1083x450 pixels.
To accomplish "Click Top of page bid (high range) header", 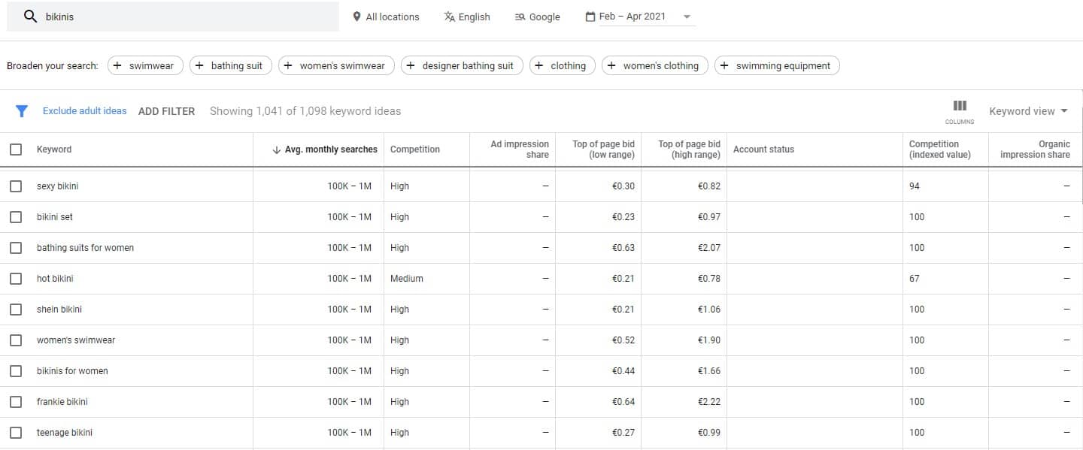I will coord(689,149).
